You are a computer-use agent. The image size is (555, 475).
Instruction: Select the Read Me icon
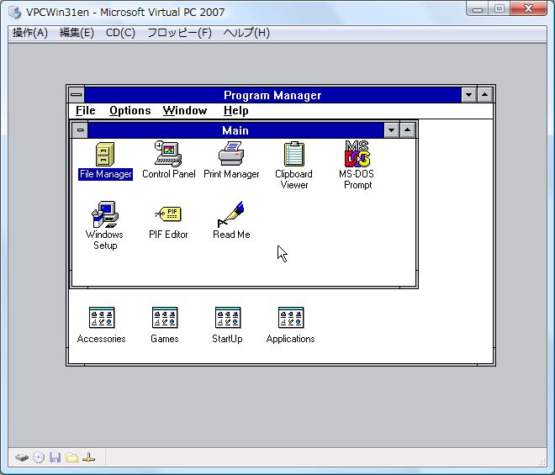click(230, 214)
